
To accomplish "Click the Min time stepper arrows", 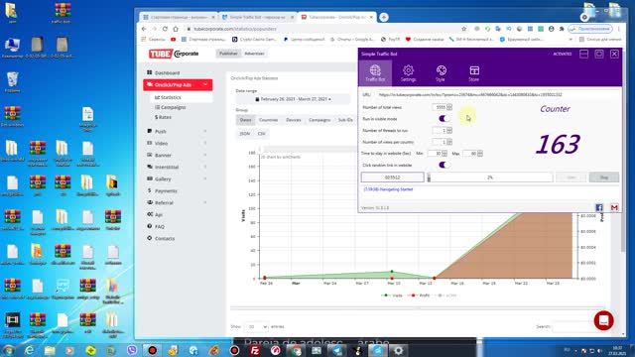I will tap(444, 154).
